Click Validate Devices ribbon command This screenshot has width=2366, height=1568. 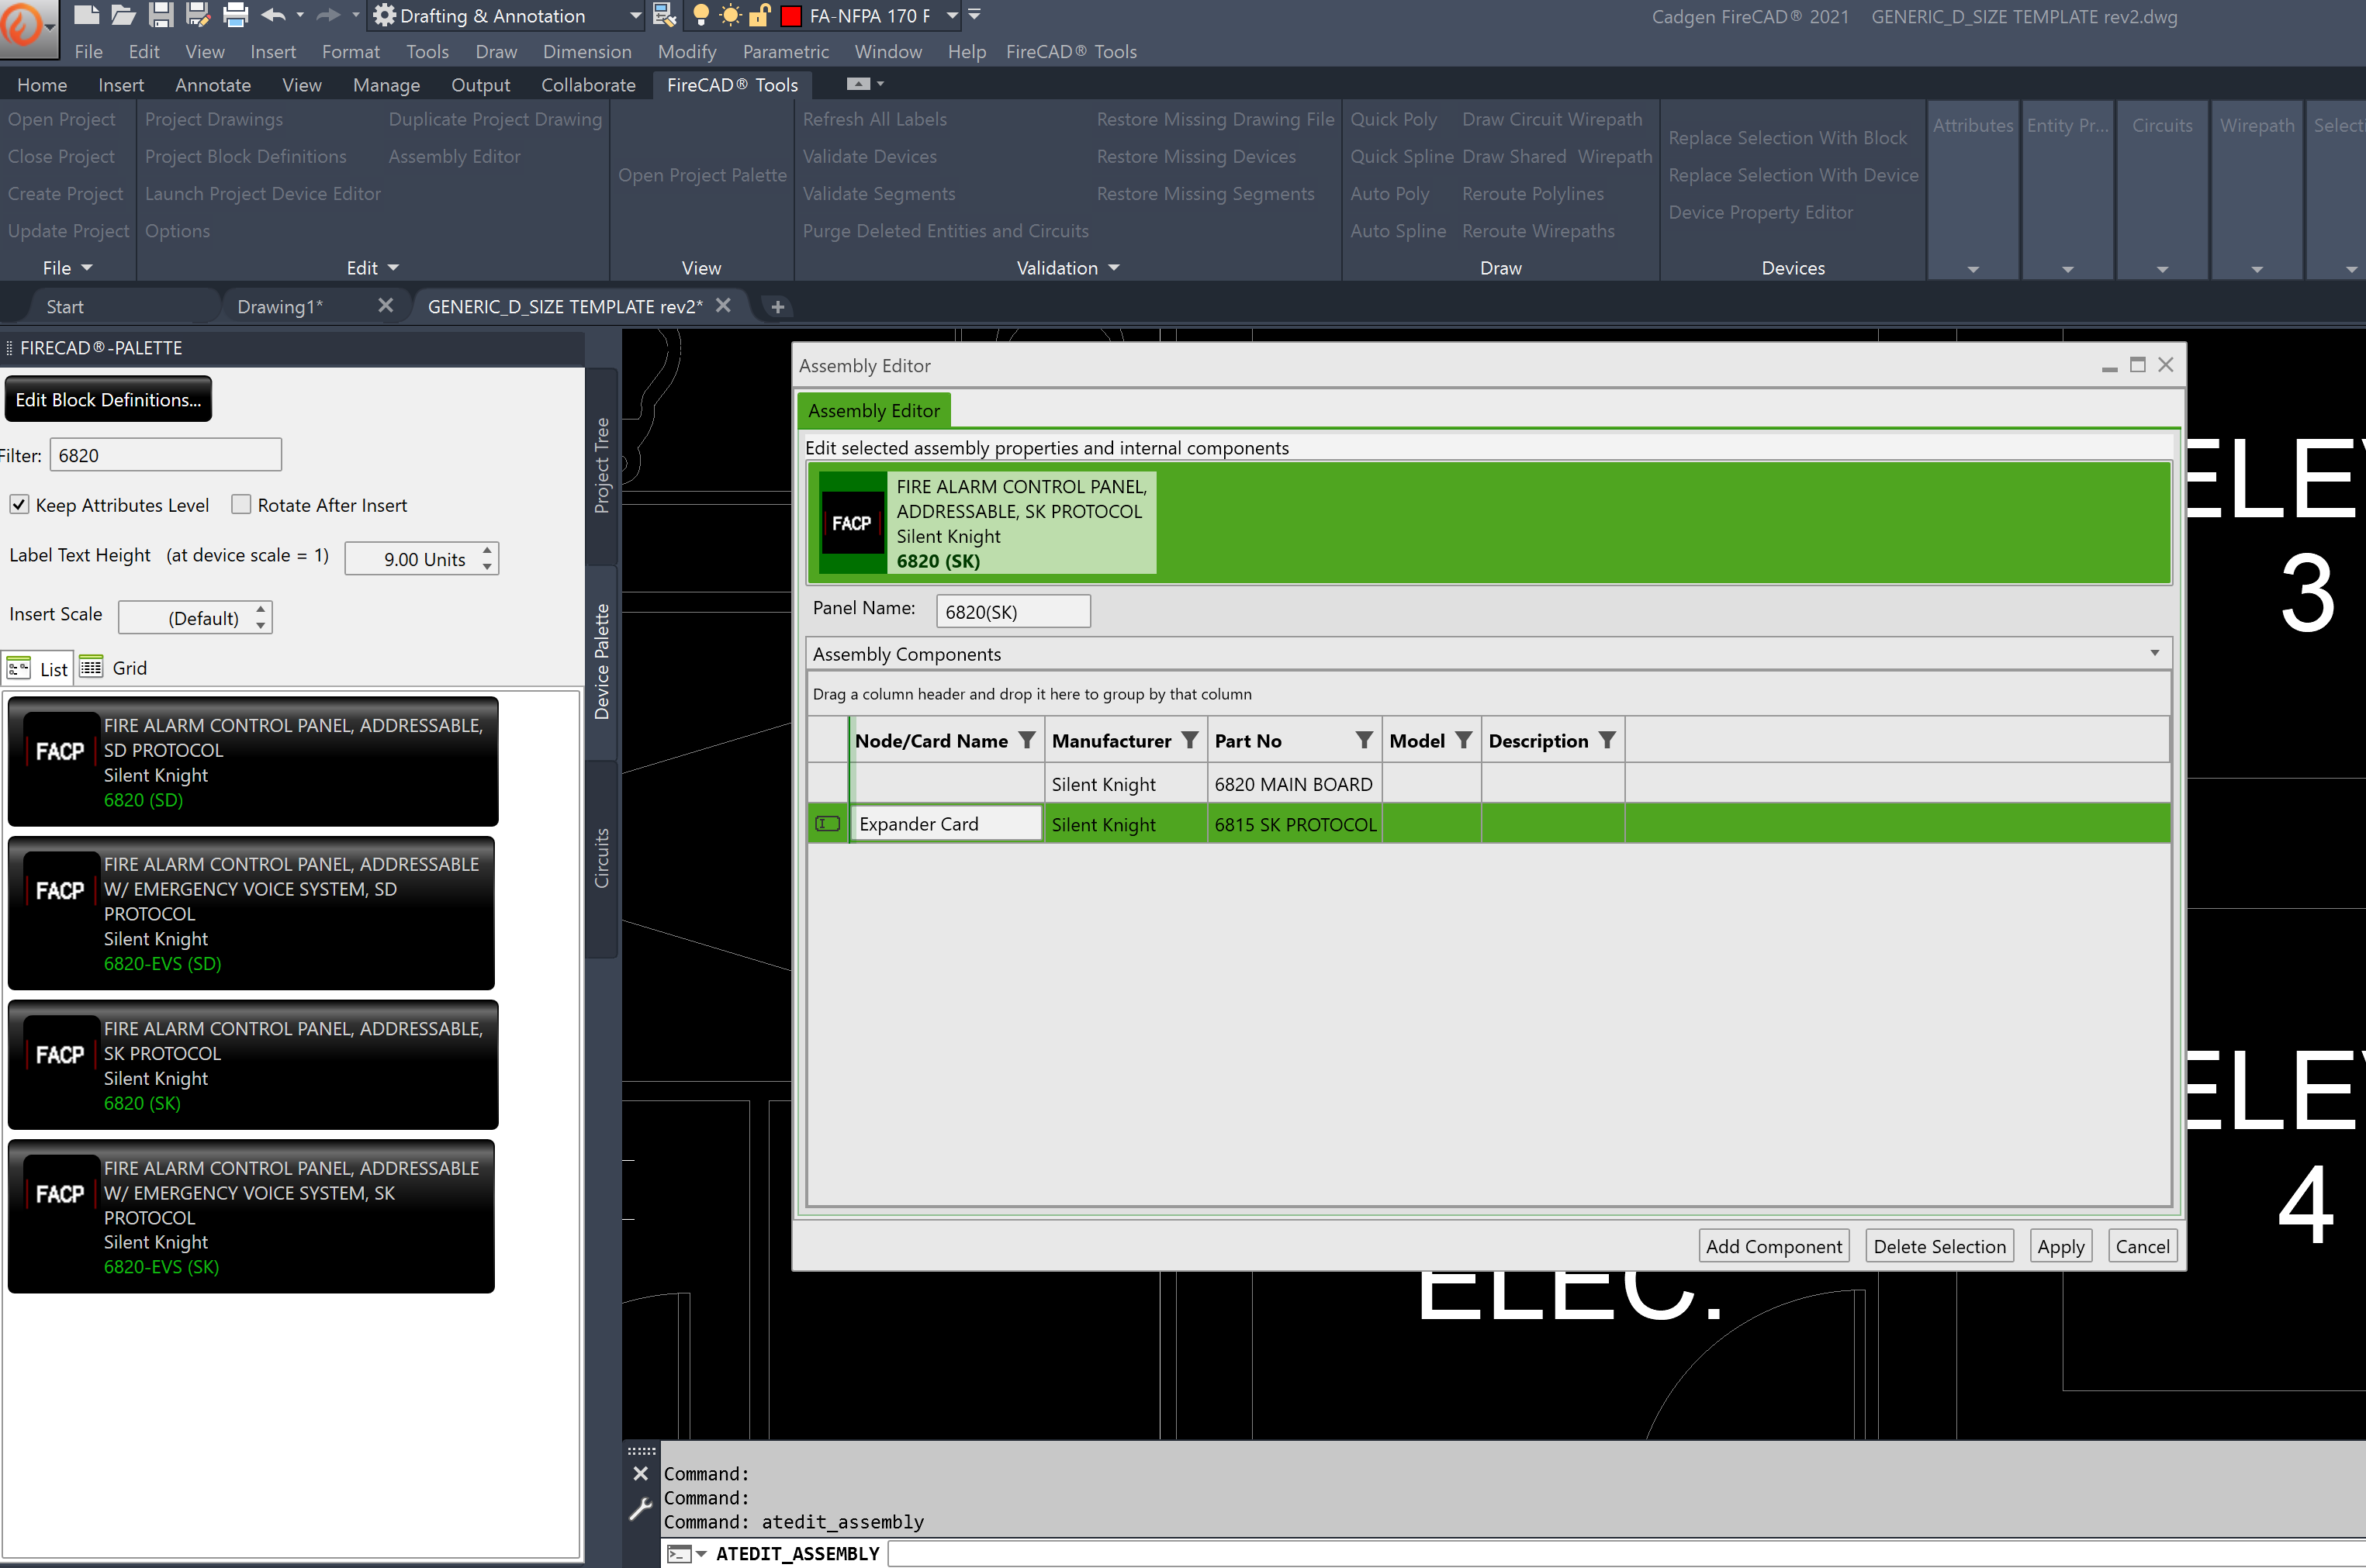[x=870, y=157]
